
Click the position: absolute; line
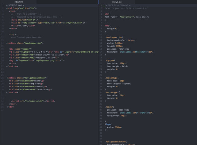(118, 110)
